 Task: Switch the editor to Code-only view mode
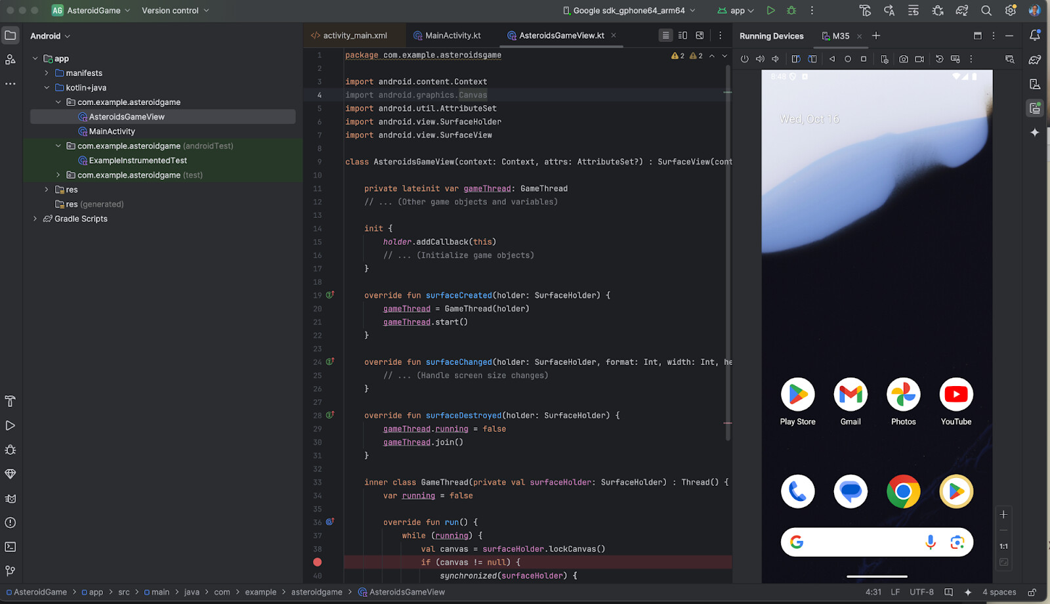click(x=665, y=35)
